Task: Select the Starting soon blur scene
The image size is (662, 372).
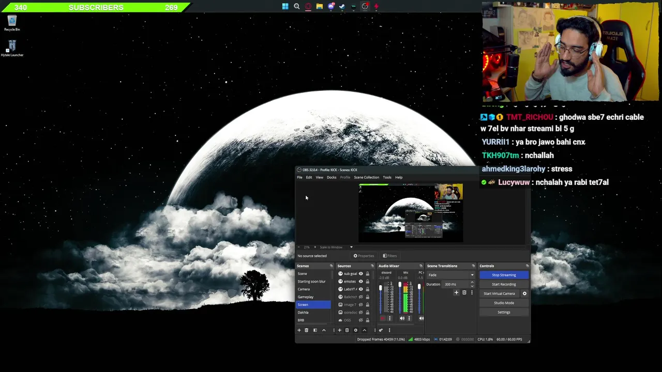Action: tap(313, 282)
